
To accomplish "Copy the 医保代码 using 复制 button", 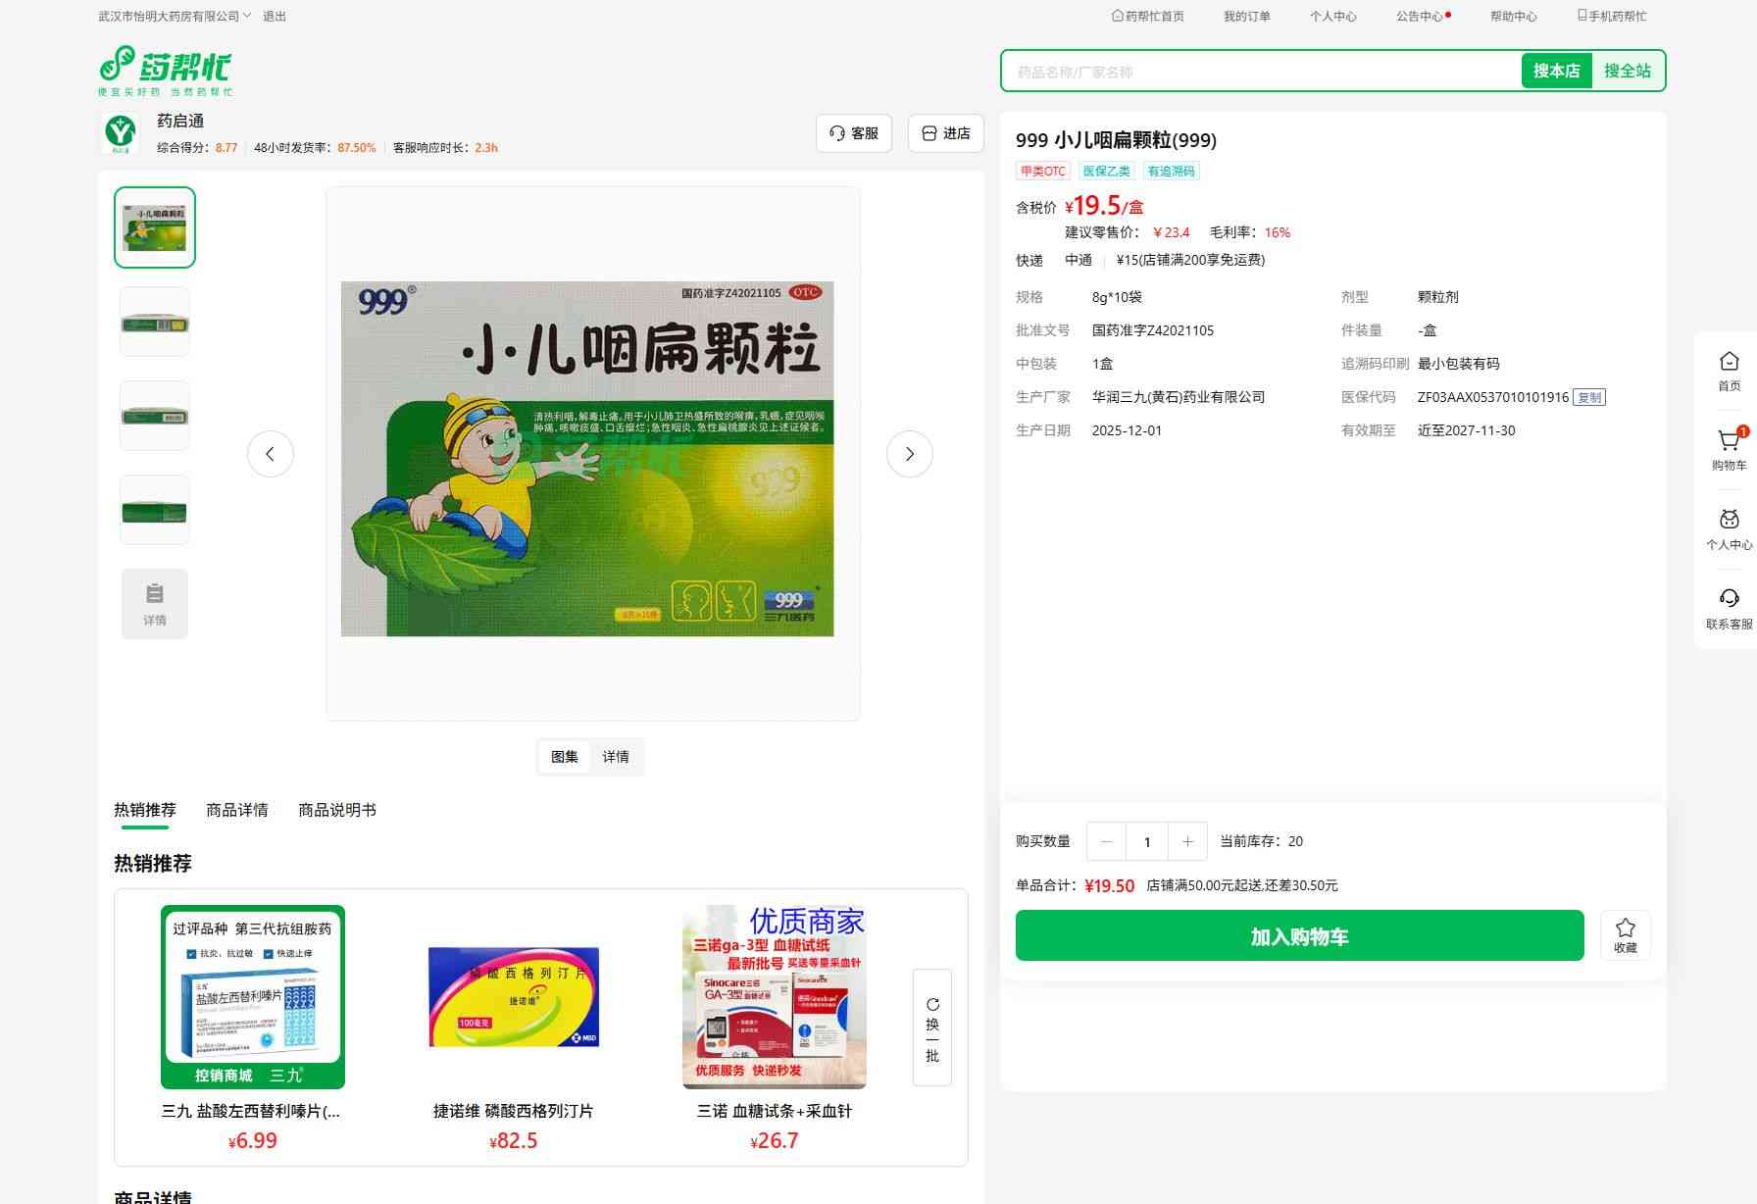I will [1589, 397].
